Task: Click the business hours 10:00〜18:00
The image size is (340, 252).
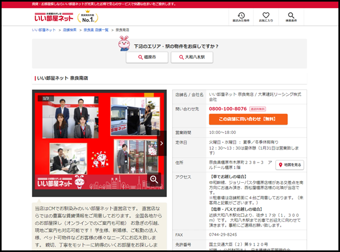Action: 223,133
